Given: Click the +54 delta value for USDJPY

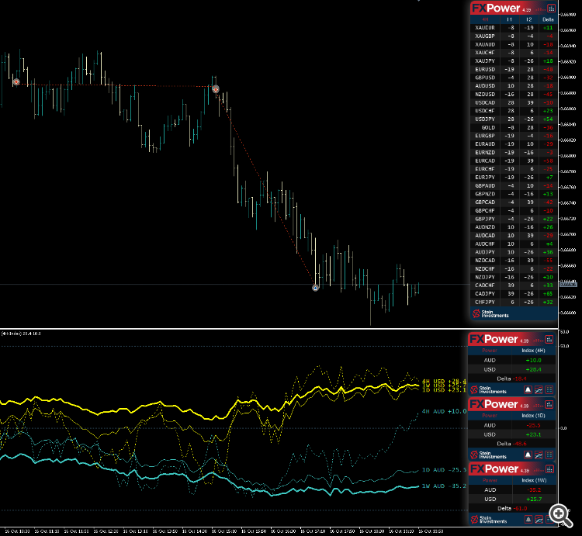Looking at the screenshot, I should [548, 119].
